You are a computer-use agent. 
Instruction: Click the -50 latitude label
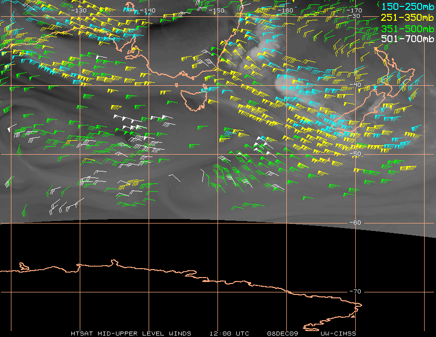(355, 154)
